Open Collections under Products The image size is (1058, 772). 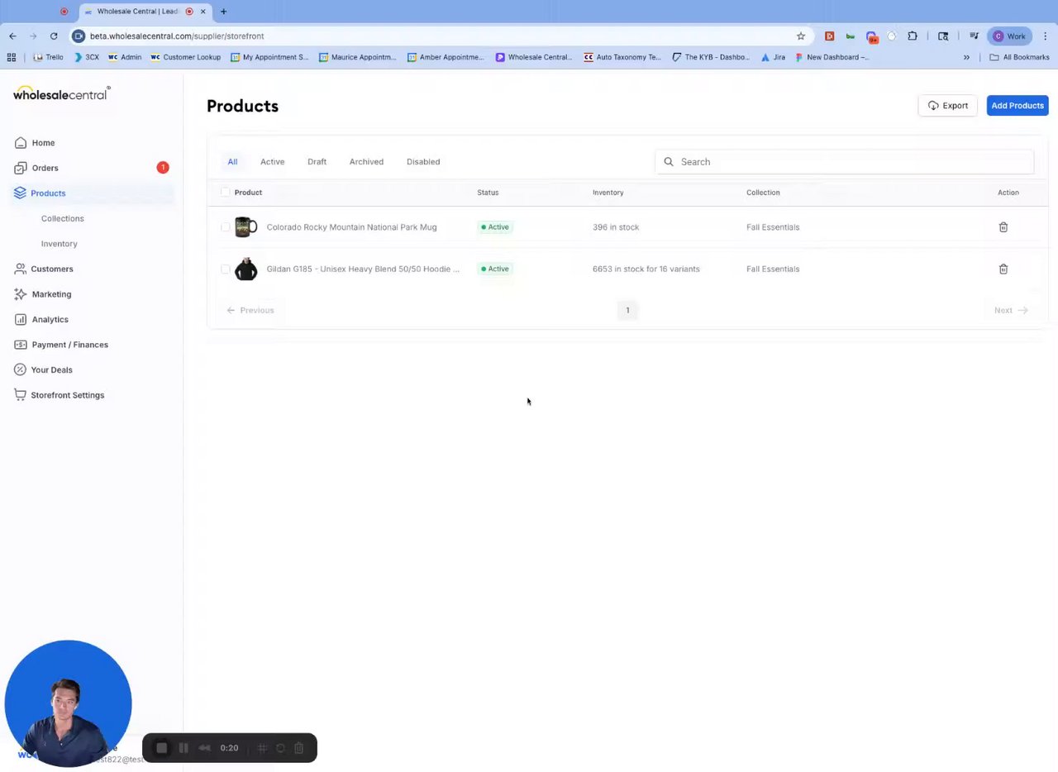(63, 218)
